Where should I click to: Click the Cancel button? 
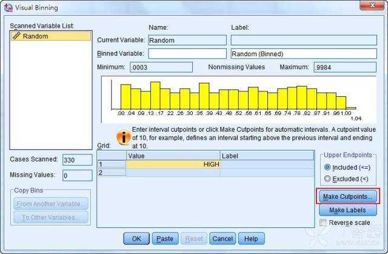tap(222, 239)
